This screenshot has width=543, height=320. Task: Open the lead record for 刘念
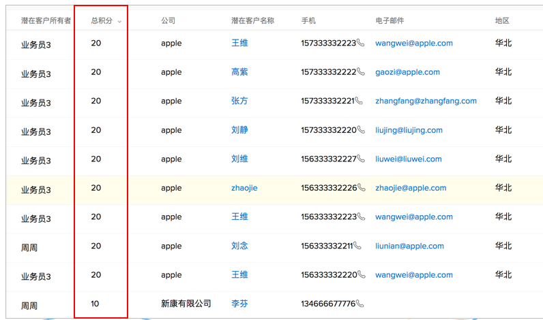coord(239,246)
